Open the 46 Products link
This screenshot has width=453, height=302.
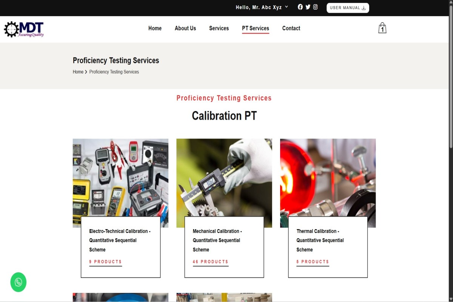point(211,262)
